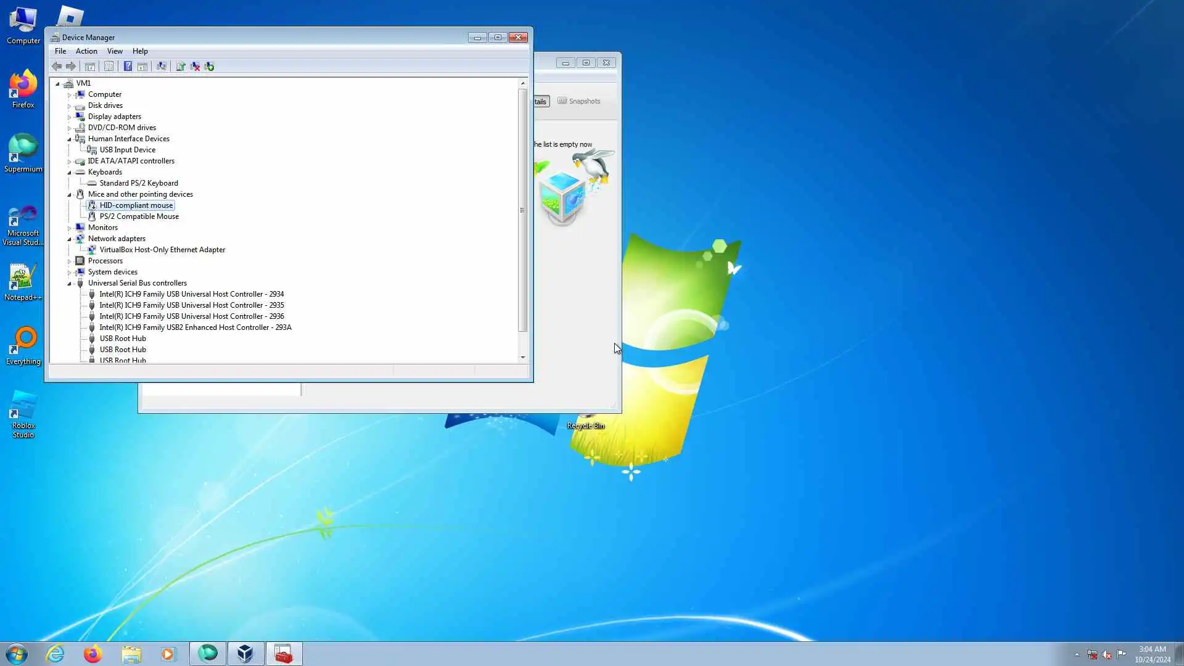Click the Update Driver Software icon
This screenshot has height=666, width=1184.
181,67
